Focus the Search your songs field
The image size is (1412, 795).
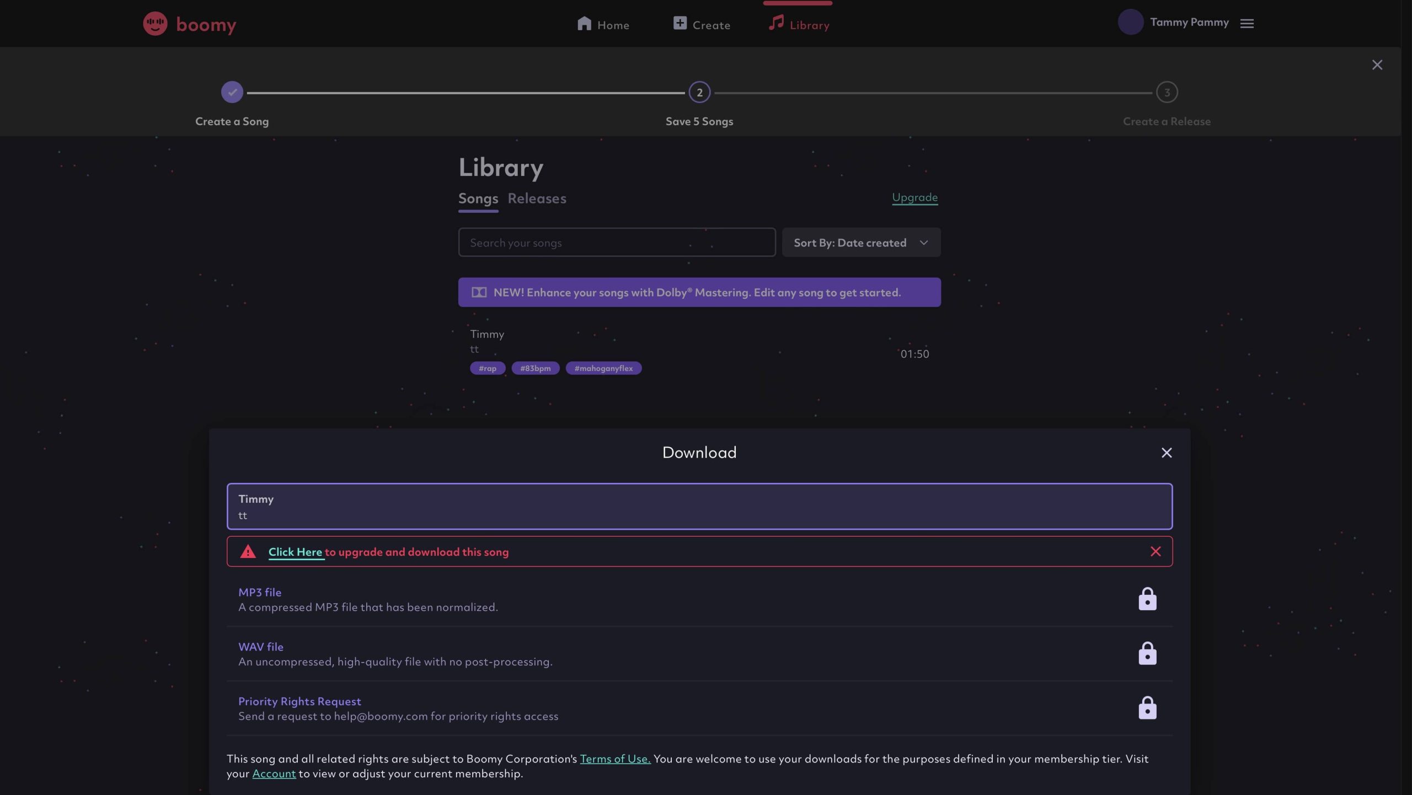[x=616, y=243]
